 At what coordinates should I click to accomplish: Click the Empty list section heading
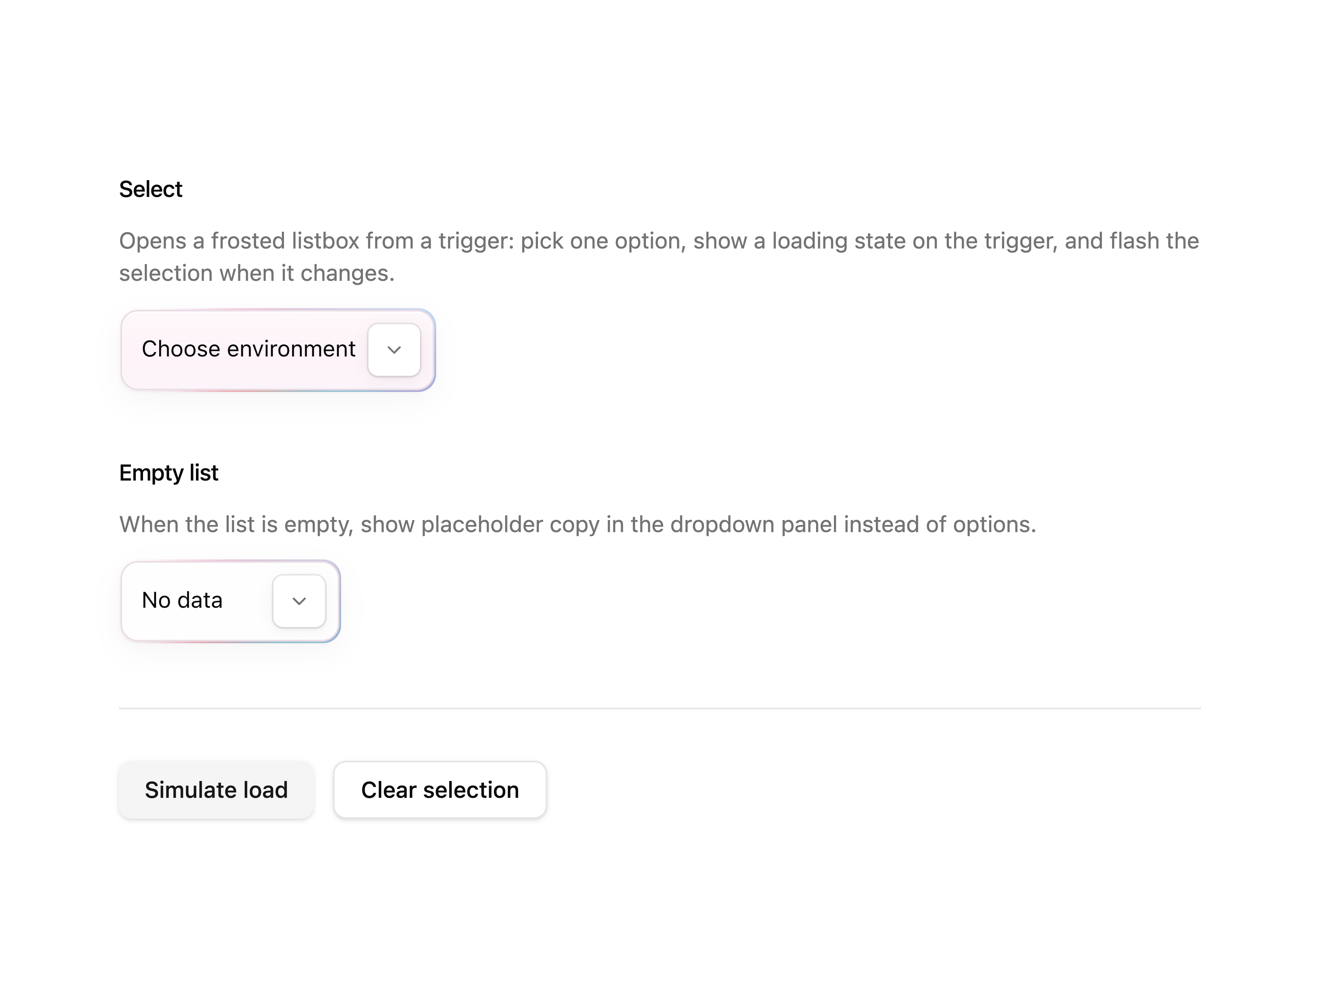[x=169, y=473]
